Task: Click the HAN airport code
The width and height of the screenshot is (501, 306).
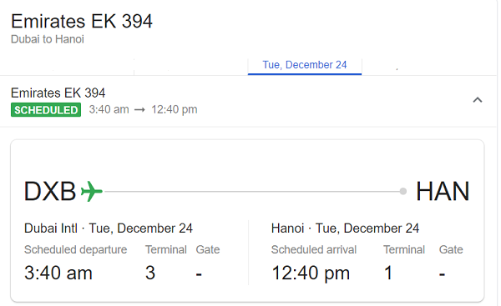Action: tap(443, 191)
